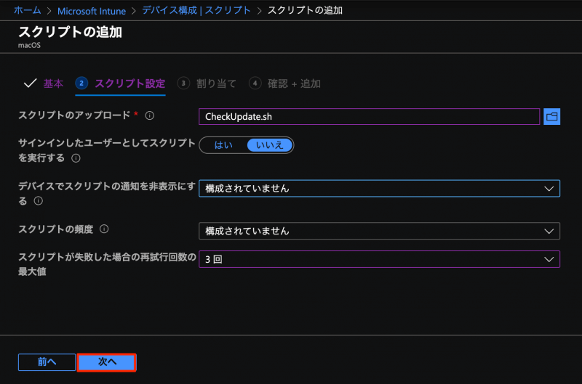Select はい for run as signed-in user
The width and height of the screenshot is (582, 384).
223,145
